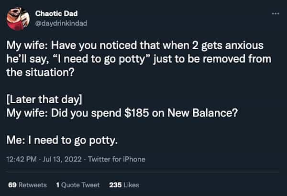This screenshot has width=287, height=196.
Task: View the 69 Retweets list
Action: pyautogui.click(x=28, y=185)
